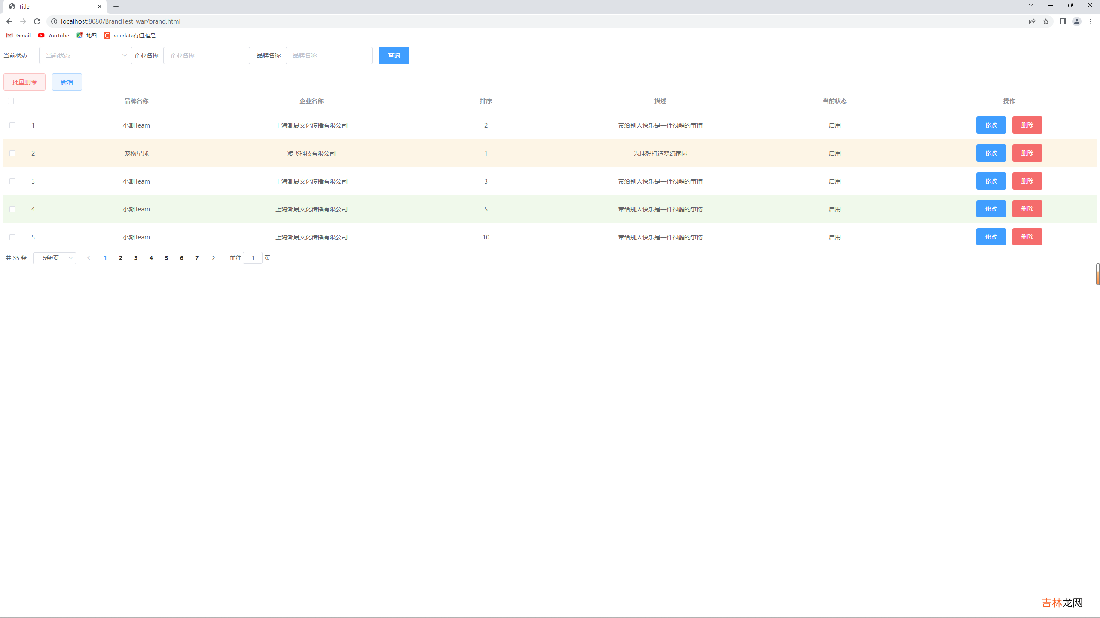Open the 5条/页 page size dropdown
The width and height of the screenshot is (1100, 618).
tap(55, 258)
